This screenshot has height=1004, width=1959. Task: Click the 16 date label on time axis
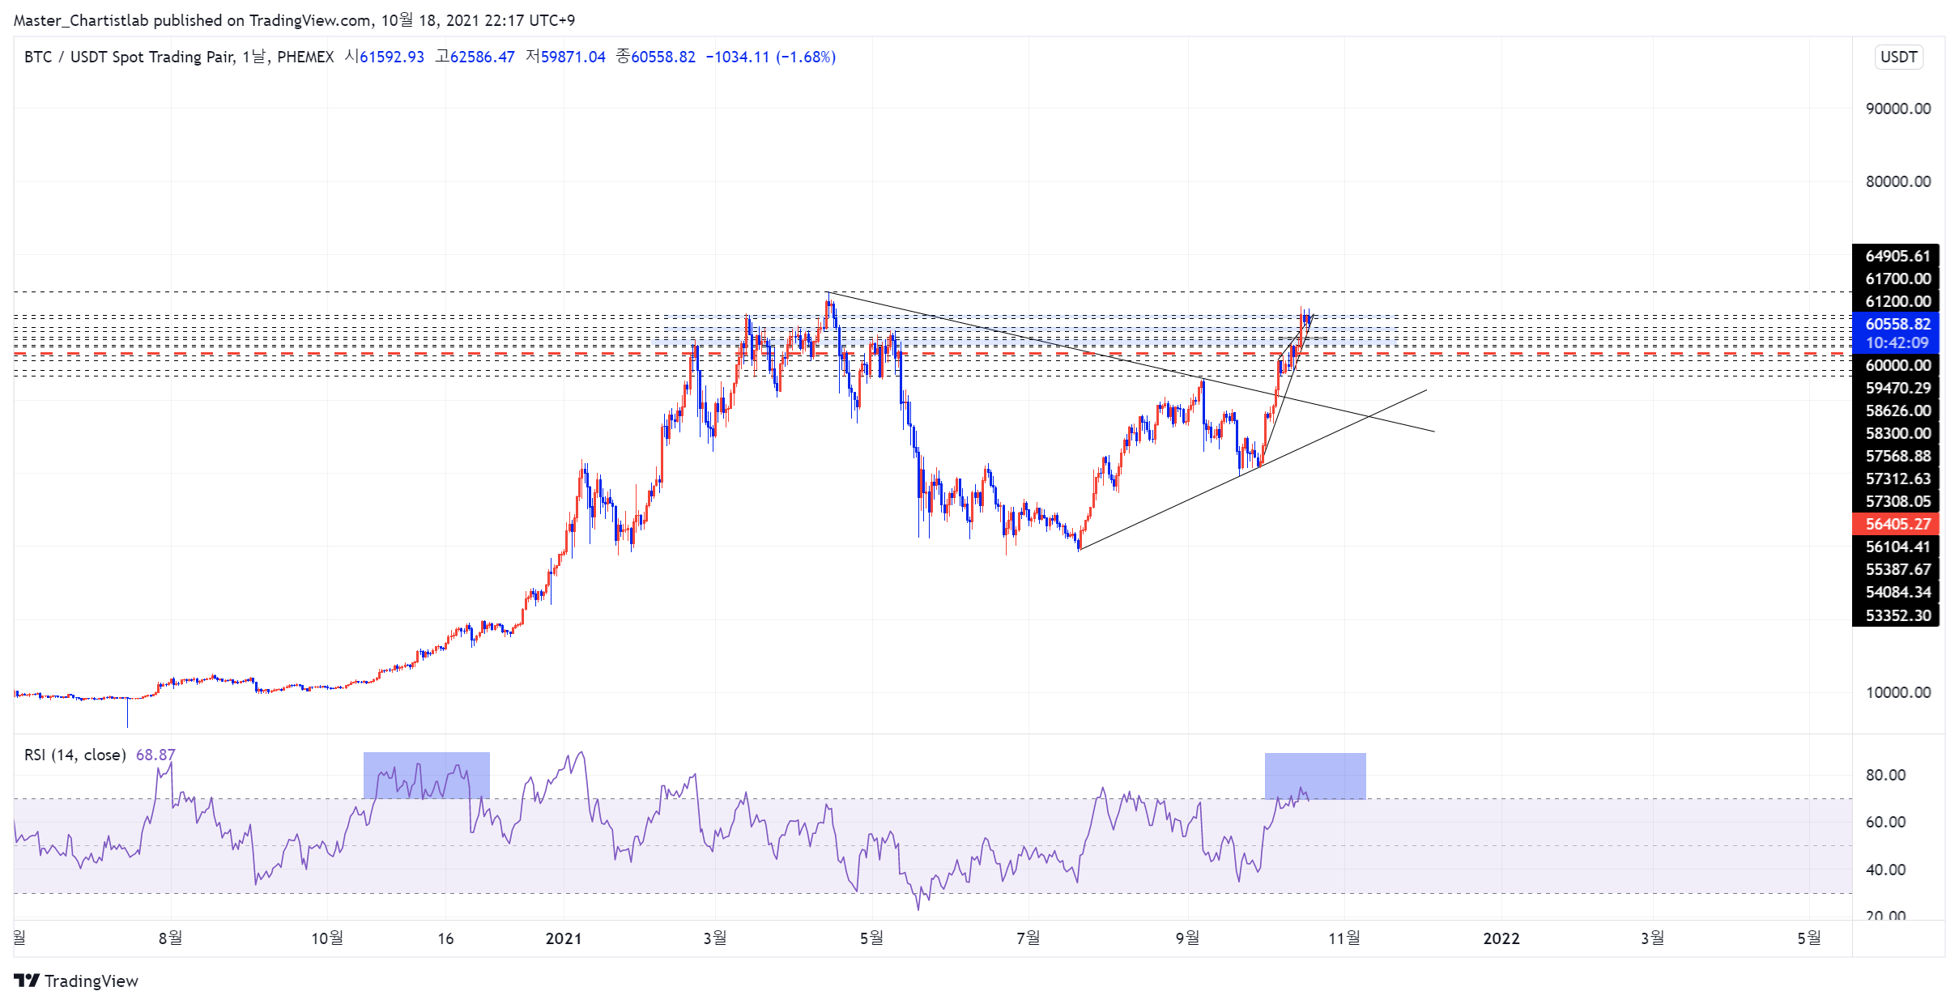click(445, 938)
